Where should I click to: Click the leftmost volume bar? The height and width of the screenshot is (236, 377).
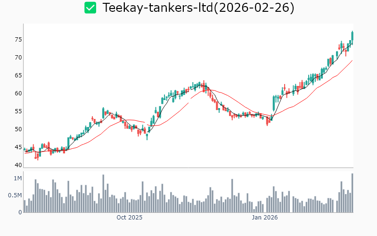click(25, 206)
